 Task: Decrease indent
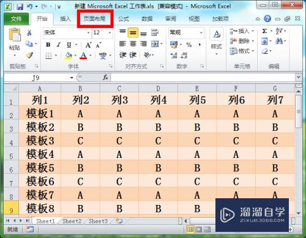coord(122,55)
